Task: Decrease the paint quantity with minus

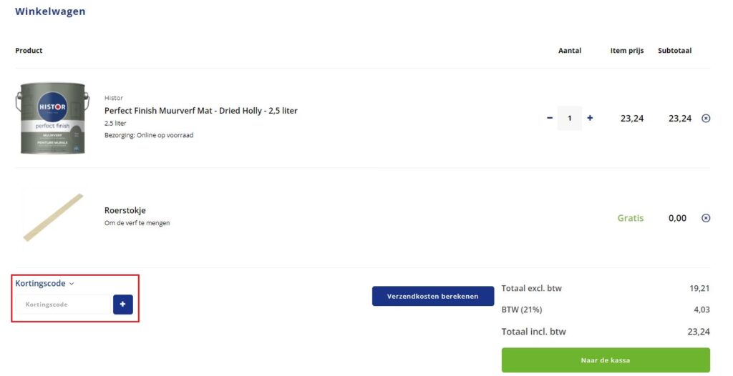Action: (x=550, y=118)
